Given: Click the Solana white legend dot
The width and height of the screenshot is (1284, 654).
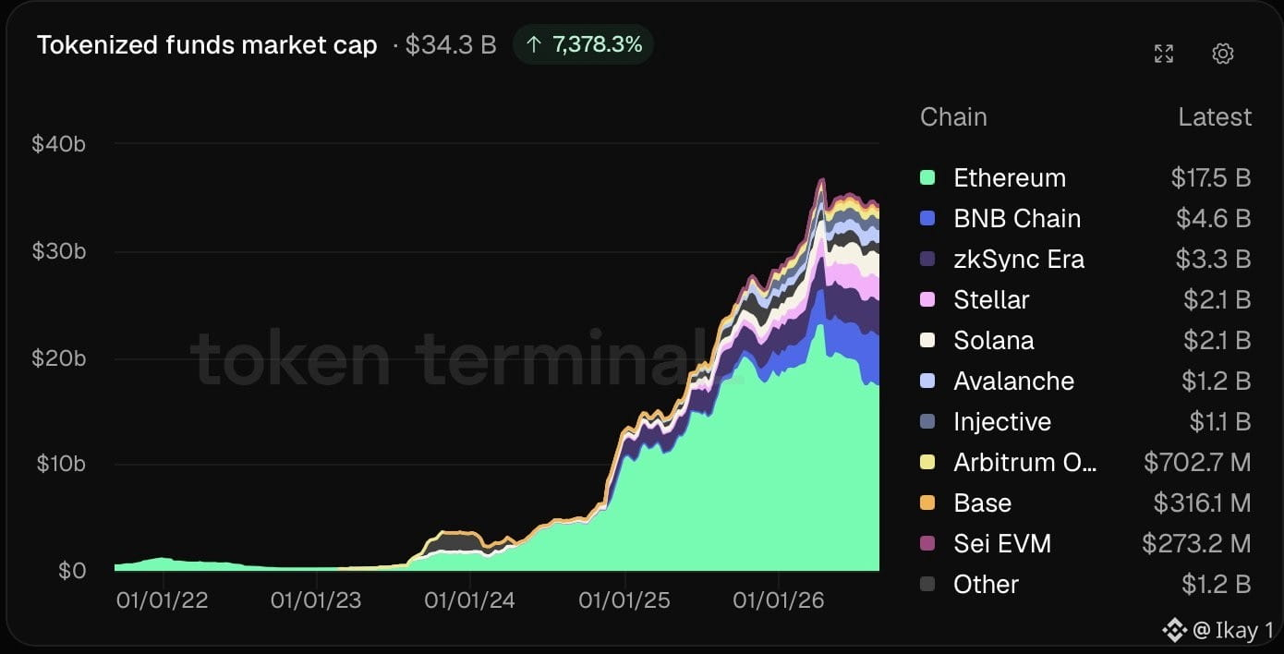Looking at the screenshot, I should point(928,340).
